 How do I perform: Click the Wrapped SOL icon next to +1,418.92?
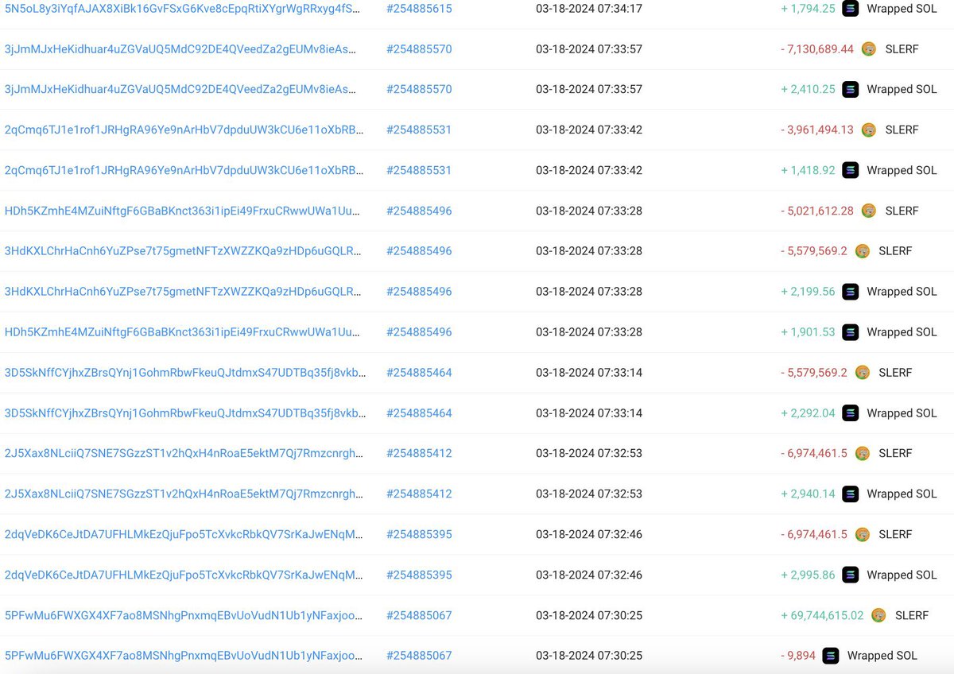851,170
